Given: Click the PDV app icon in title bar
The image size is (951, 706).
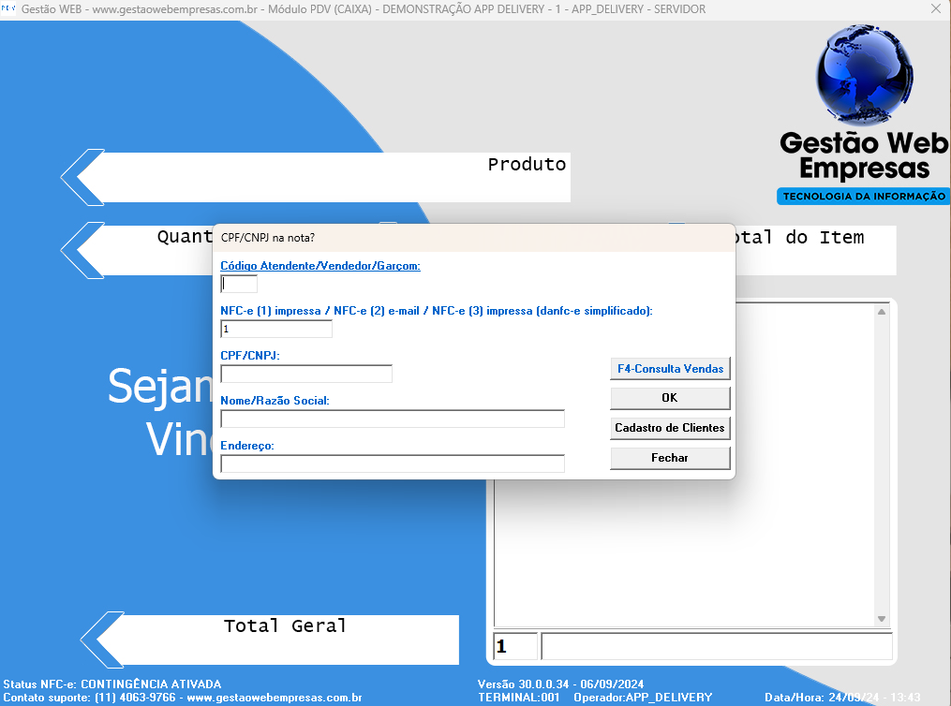Looking at the screenshot, I should pyautogui.click(x=8, y=9).
